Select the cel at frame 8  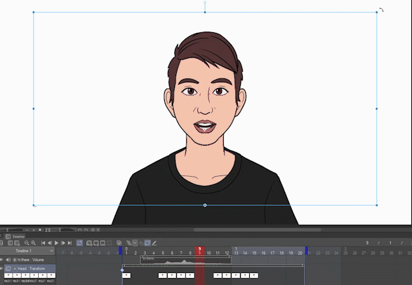(x=190, y=275)
